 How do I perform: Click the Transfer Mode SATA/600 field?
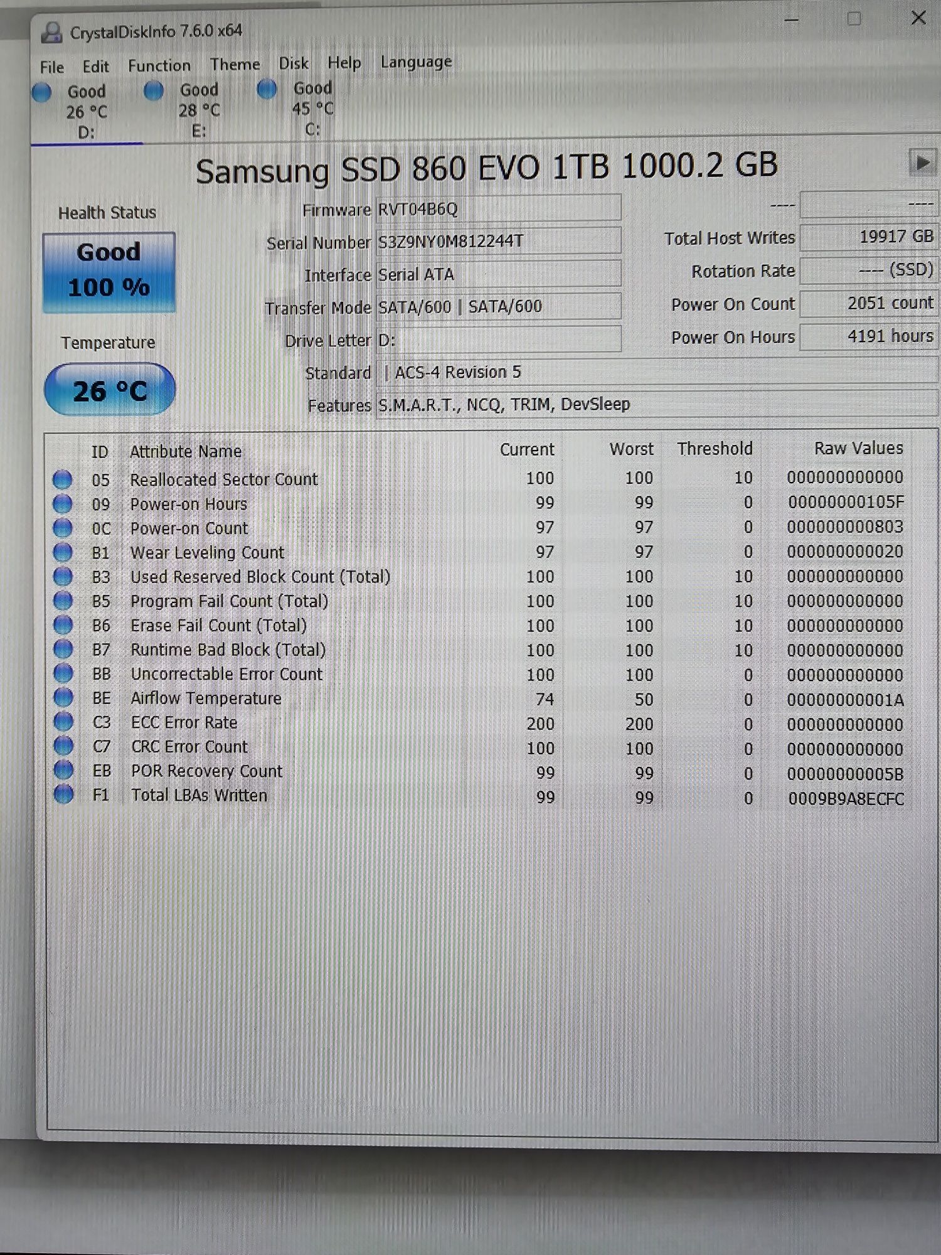pos(498,307)
